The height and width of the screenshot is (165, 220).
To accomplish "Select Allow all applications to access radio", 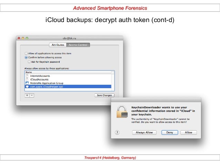I will click(26, 53).
